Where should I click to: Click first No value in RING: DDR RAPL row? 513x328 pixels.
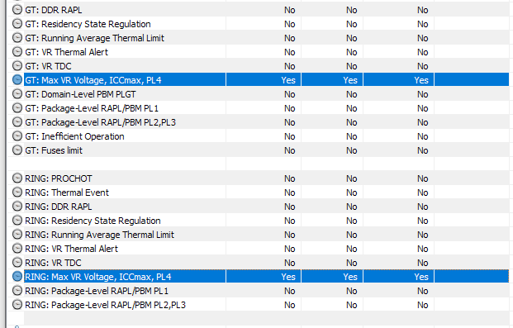pos(290,207)
